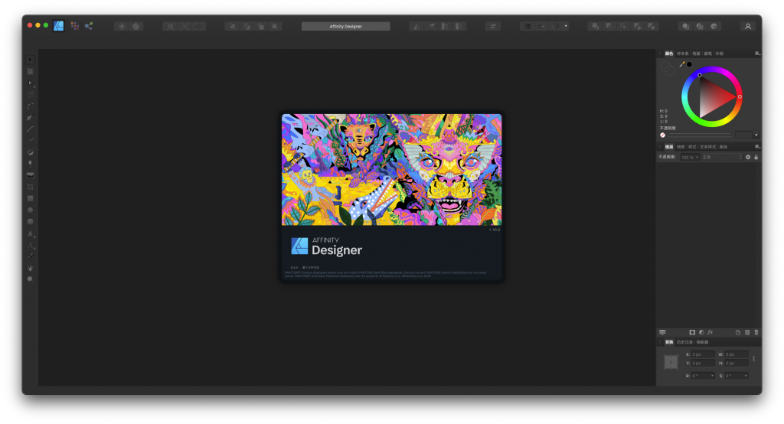Select the Pencil tool

30,129
